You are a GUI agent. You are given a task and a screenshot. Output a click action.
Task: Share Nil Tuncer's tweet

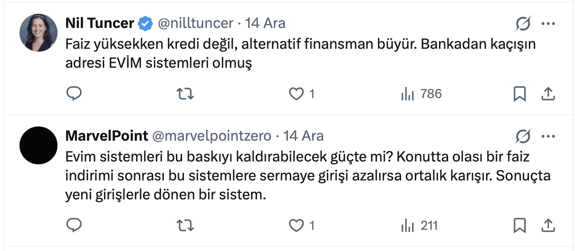click(548, 94)
